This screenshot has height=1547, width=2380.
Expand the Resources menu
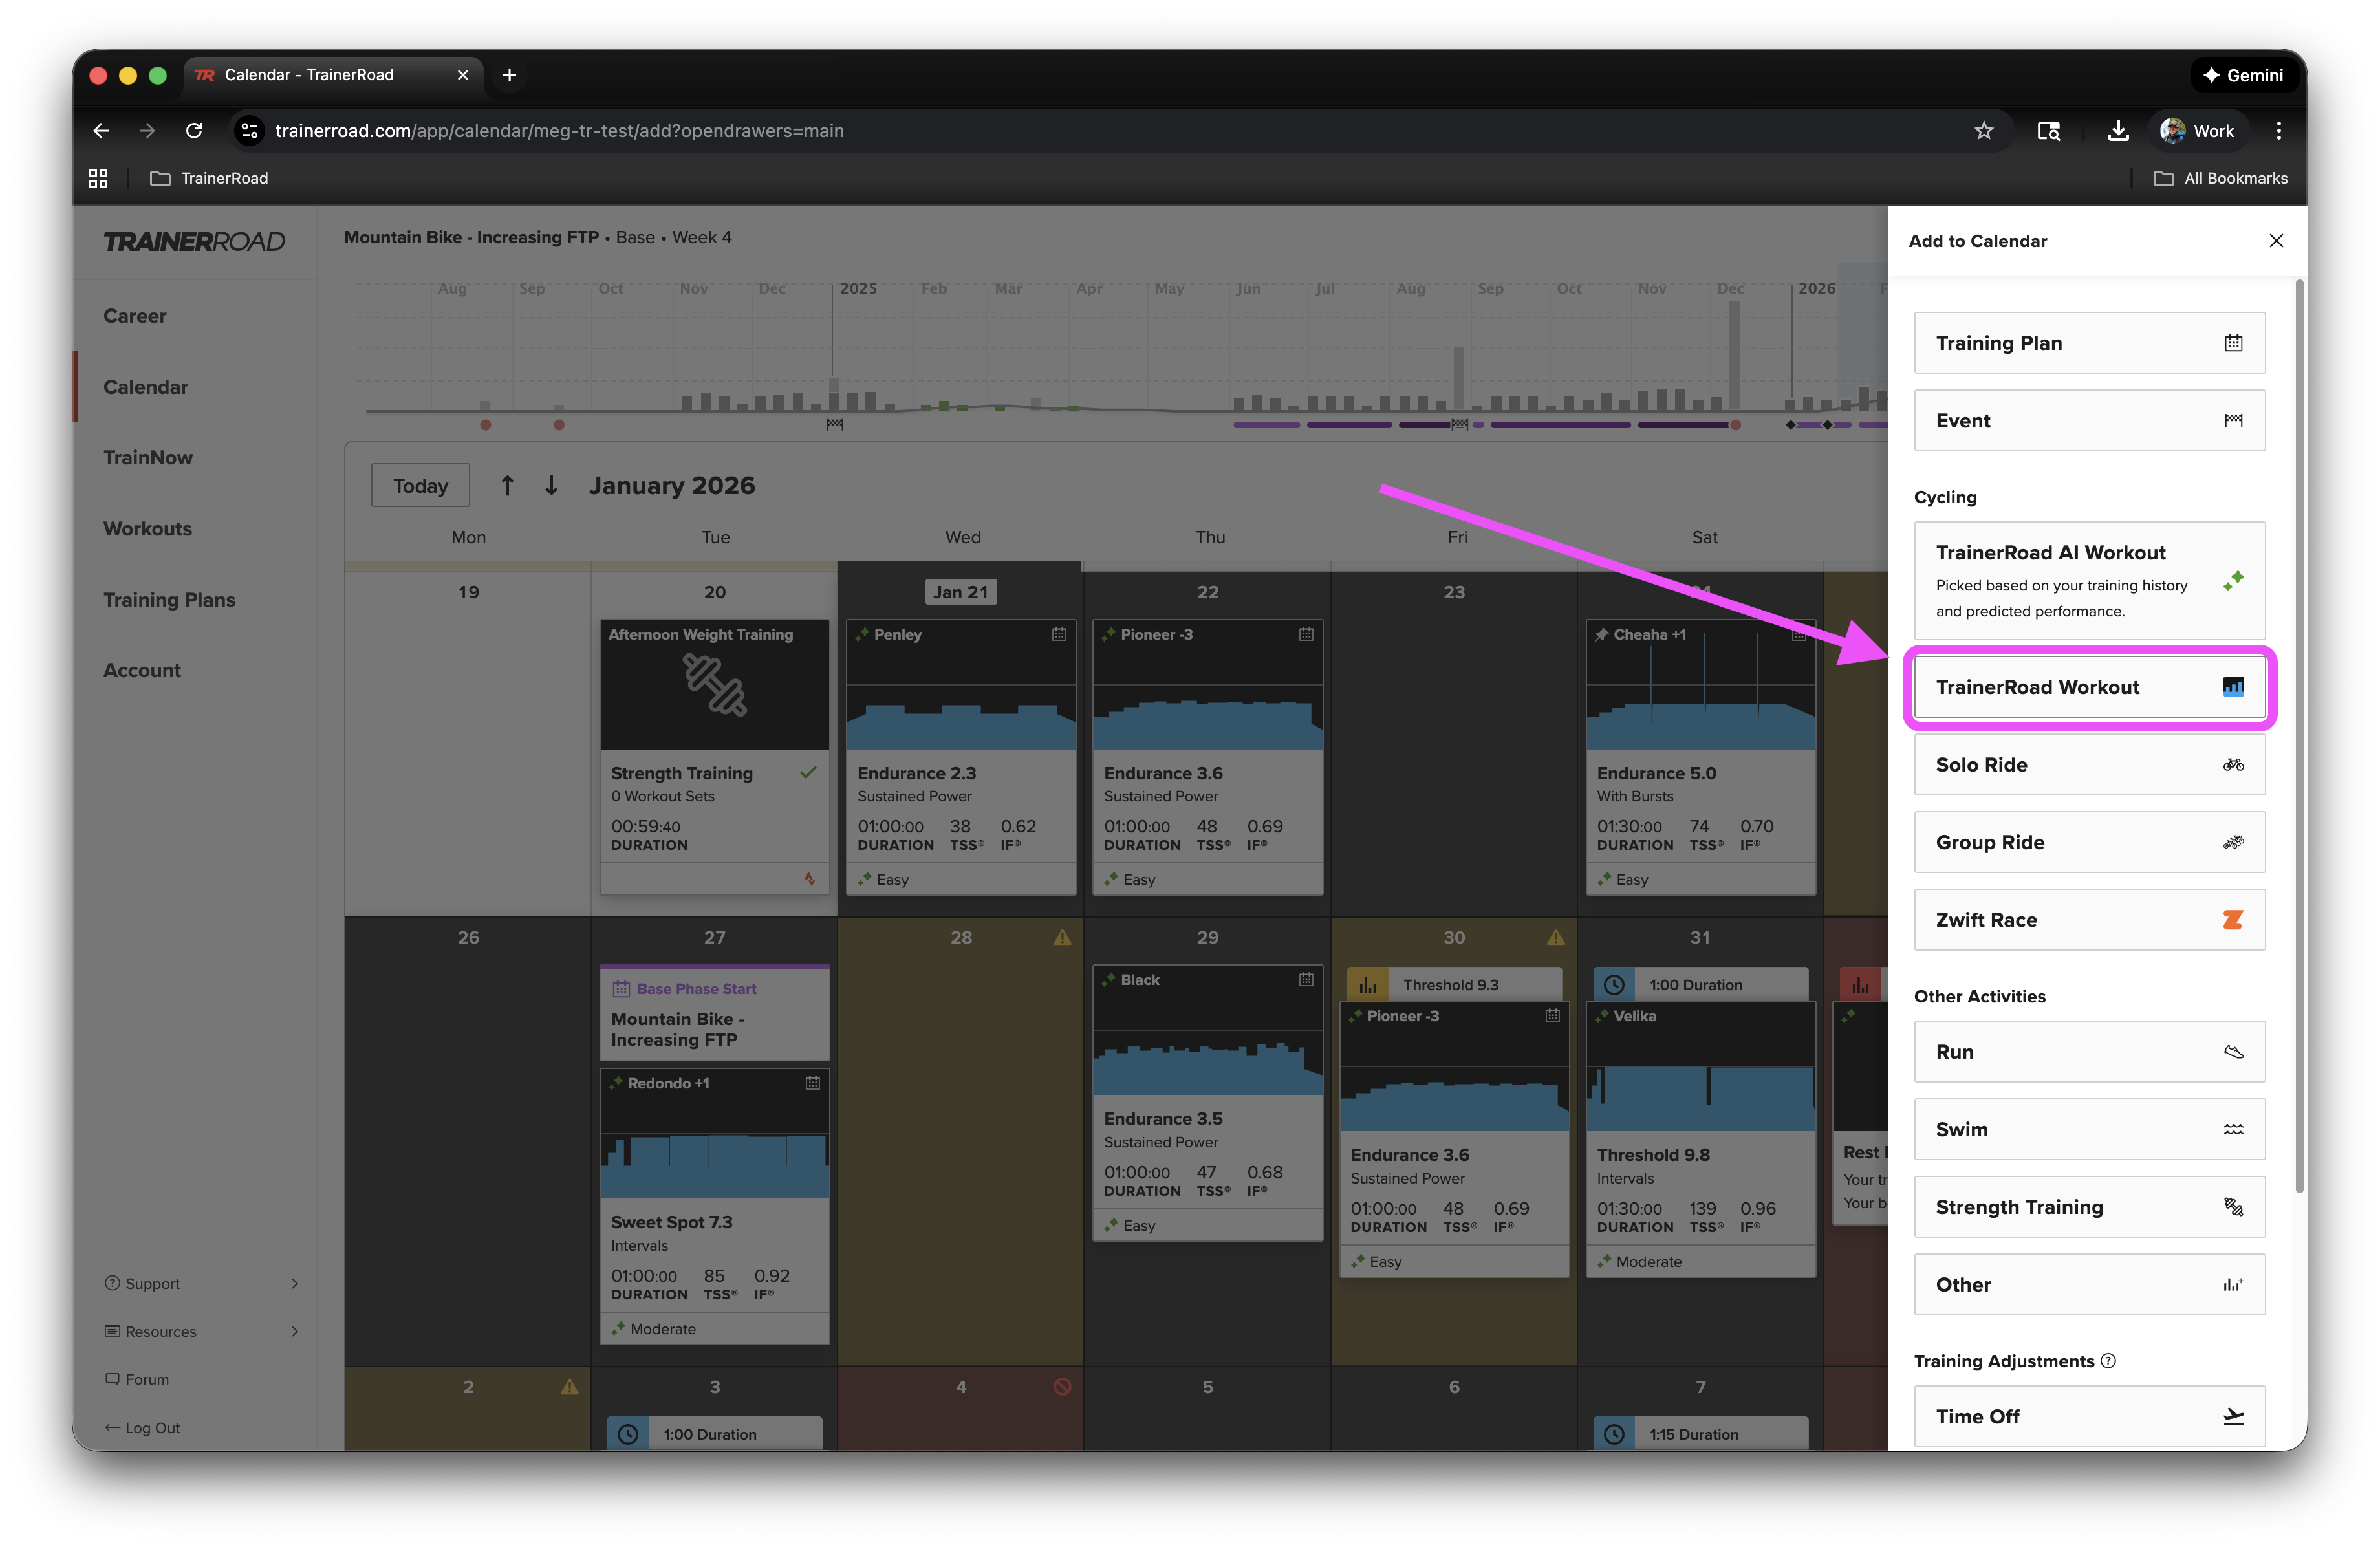coord(202,1332)
